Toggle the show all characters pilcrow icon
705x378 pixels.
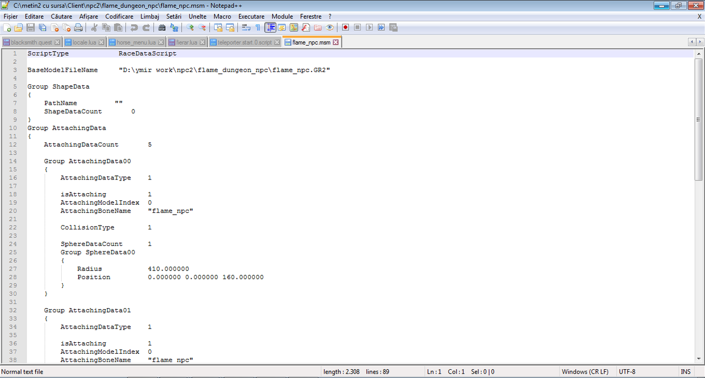(x=258, y=28)
